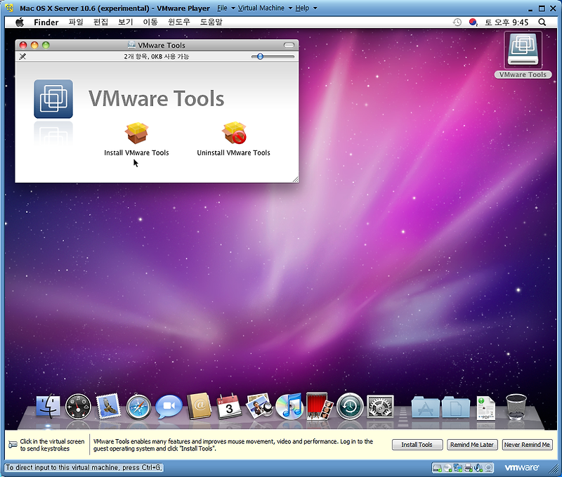Open Spotlight search magnifier
562x477 pixels.
pyautogui.click(x=542, y=22)
